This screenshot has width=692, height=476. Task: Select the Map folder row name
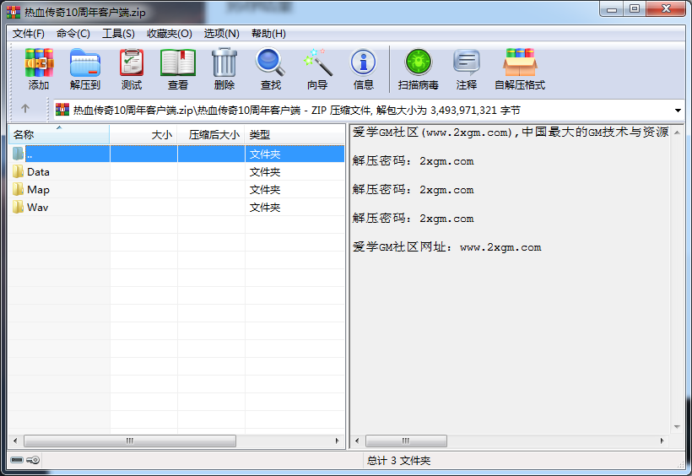[x=38, y=189]
